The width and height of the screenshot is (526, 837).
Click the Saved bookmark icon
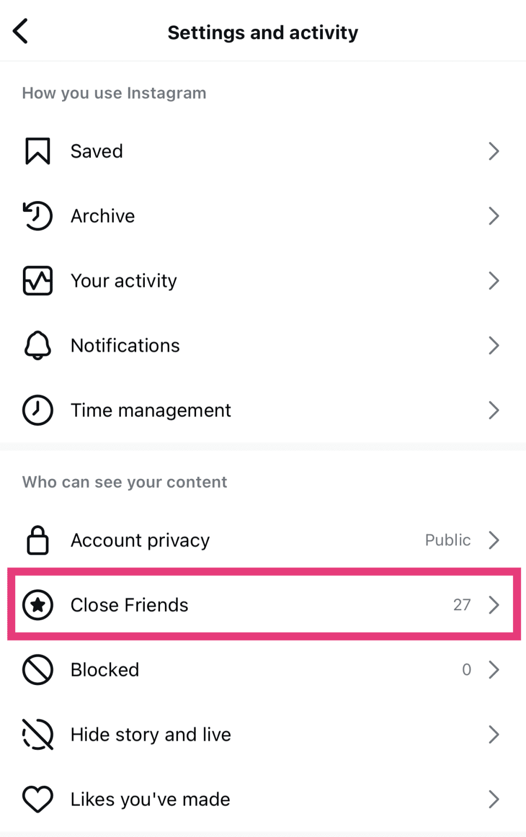pyautogui.click(x=37, y=151)
